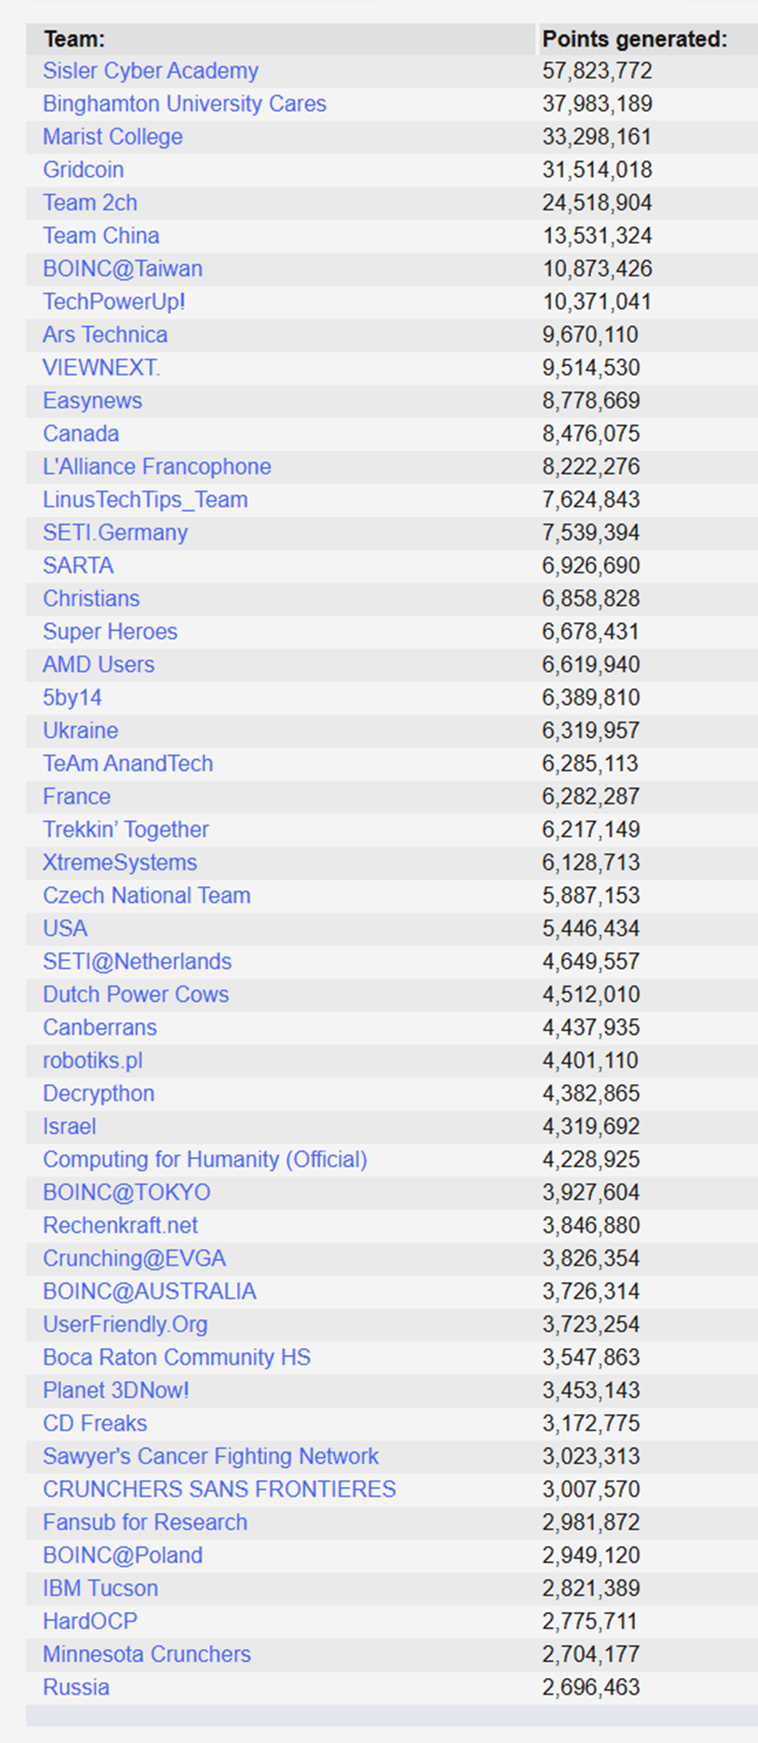This screenshot has width=758, height=1743.
Task: Select the TeAm AnandTech link
Action: 128,764
